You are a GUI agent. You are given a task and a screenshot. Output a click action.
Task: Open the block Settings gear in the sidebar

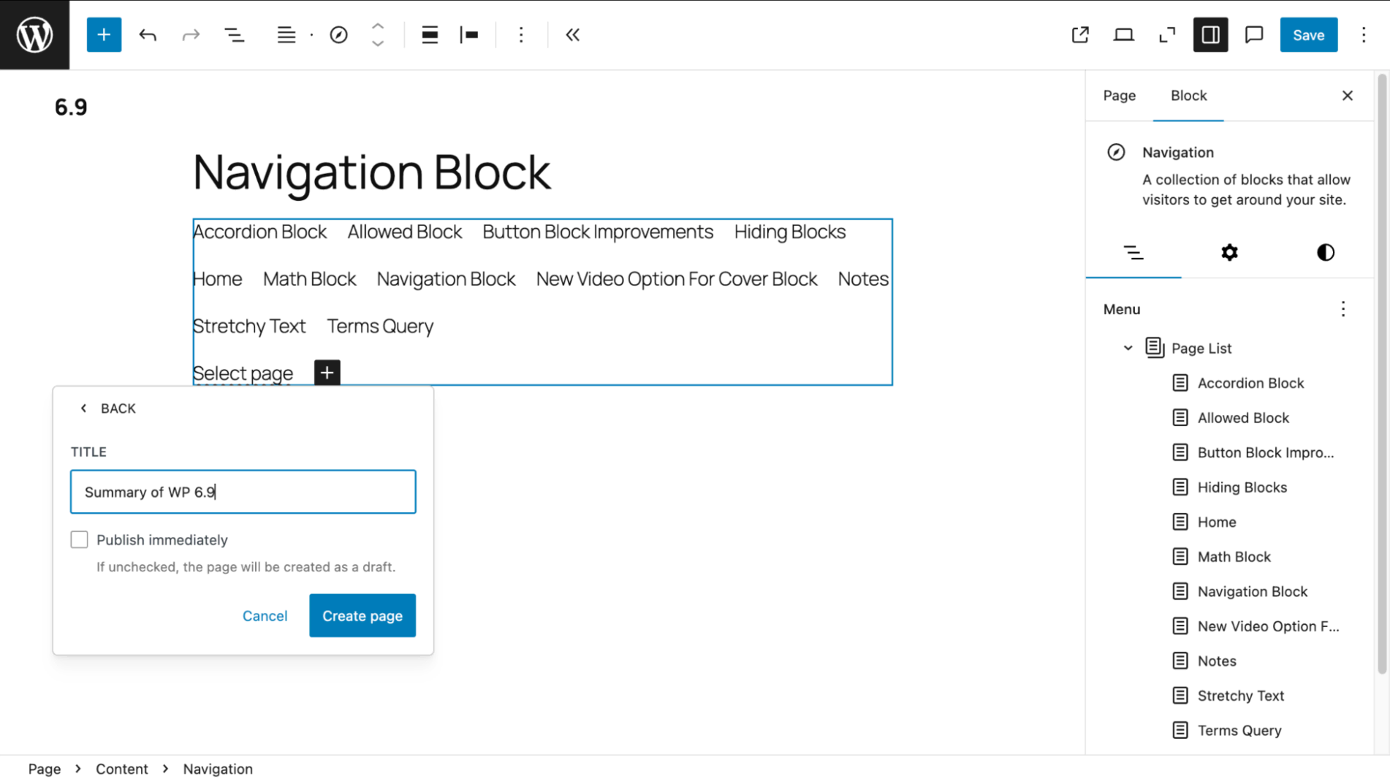click(1229, 252)
